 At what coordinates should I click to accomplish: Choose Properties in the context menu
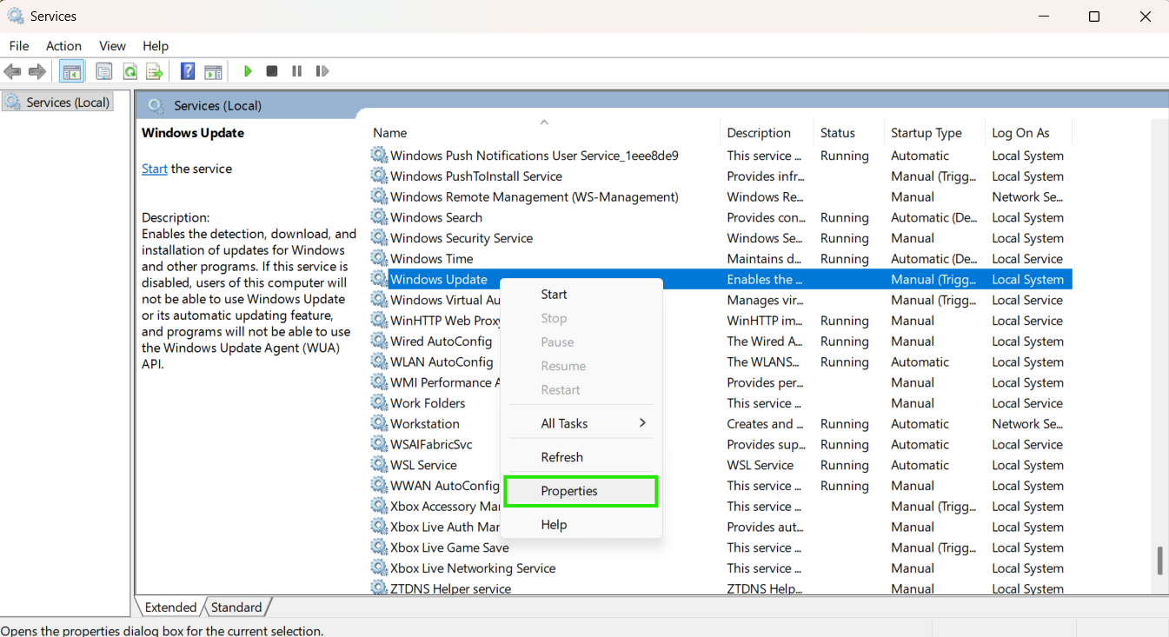pos(581,491)
